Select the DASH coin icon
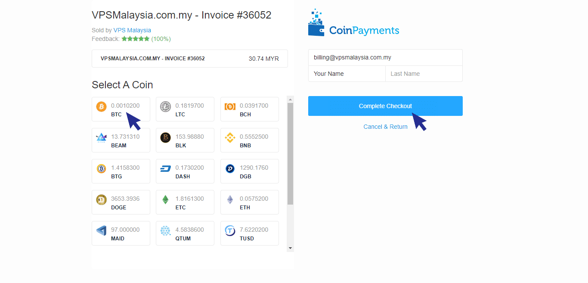 click(166, 168)
